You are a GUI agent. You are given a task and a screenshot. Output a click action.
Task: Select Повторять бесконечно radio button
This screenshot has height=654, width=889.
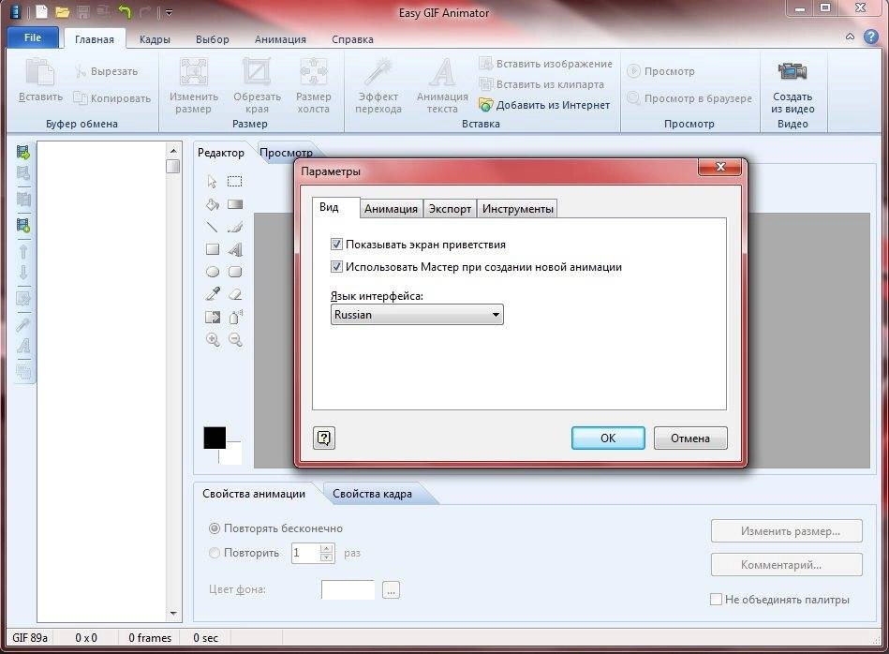[215, 528]
